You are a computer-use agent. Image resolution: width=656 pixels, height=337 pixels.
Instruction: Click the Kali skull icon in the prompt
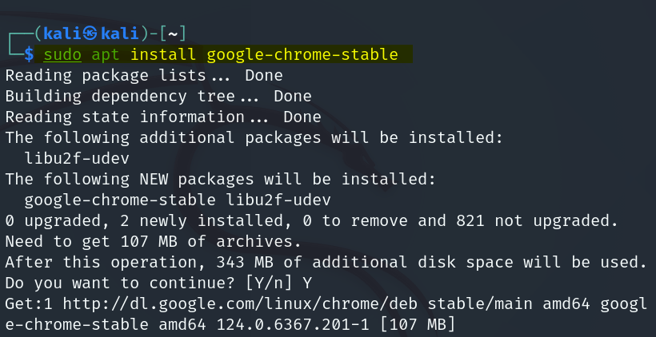coord(90,34)
